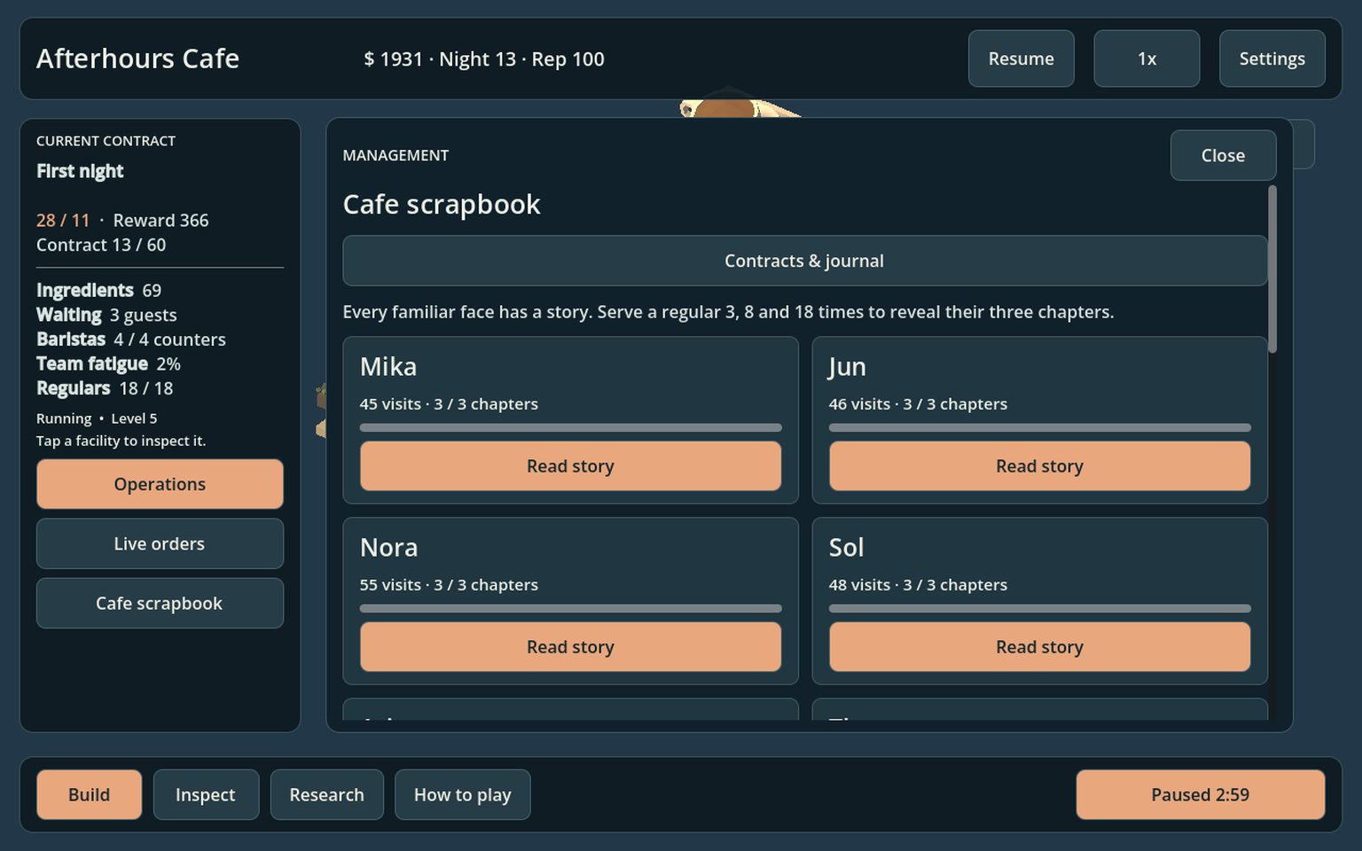This screenshot has height=851, width=1362.
Task: Open How to play
Action: [462, 794]
